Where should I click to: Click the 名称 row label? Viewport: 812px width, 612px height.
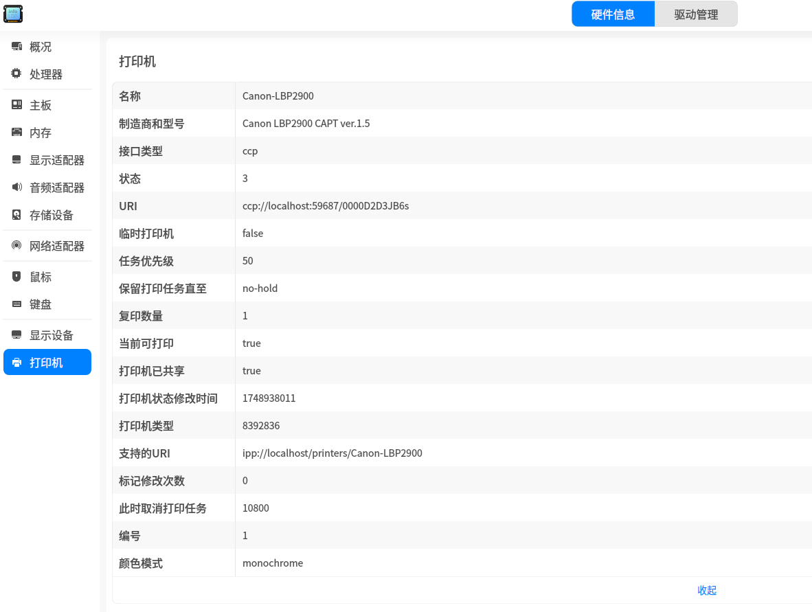coord(130,95)
